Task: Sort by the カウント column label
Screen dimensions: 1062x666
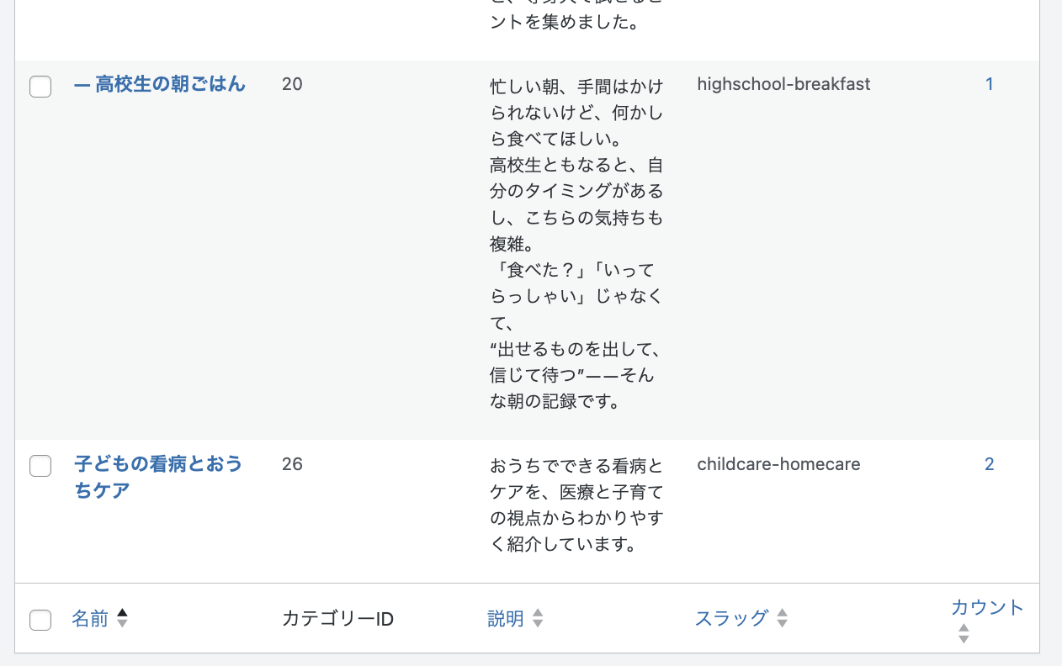Action: point(987,607)
